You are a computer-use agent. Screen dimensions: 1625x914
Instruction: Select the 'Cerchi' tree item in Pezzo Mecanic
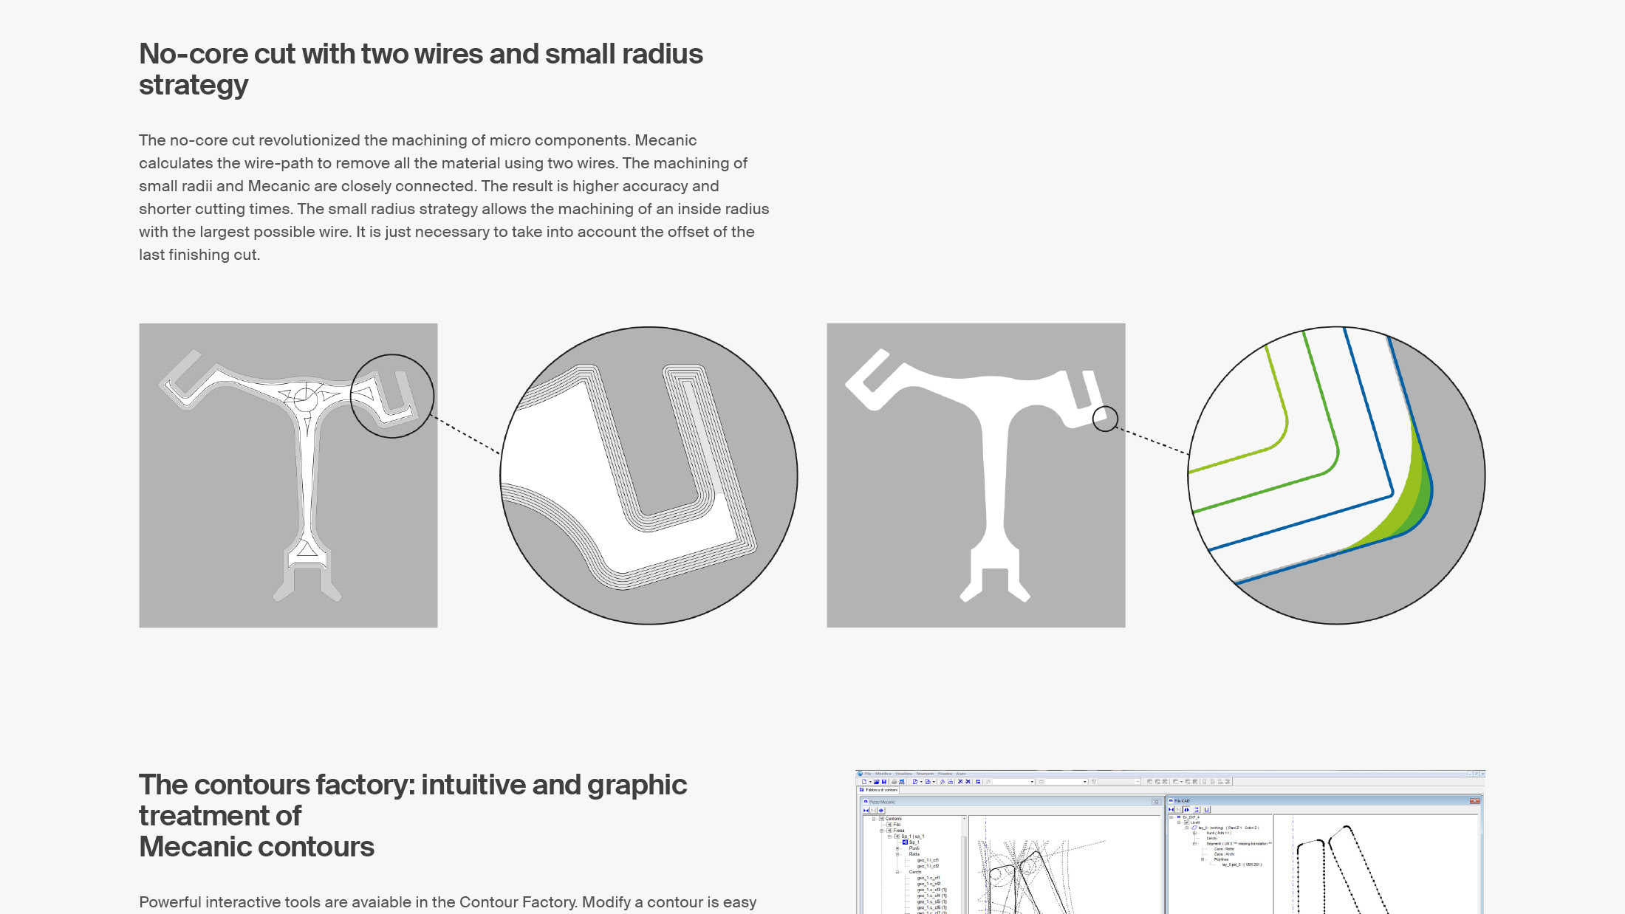(914, 872)
